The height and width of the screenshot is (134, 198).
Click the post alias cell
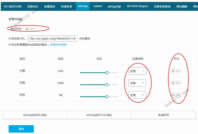[x=61, y=71]
